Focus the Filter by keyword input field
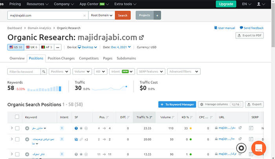The height and width of the screenshot is (159, 275). pyautogui.click(x=24, y=72)
